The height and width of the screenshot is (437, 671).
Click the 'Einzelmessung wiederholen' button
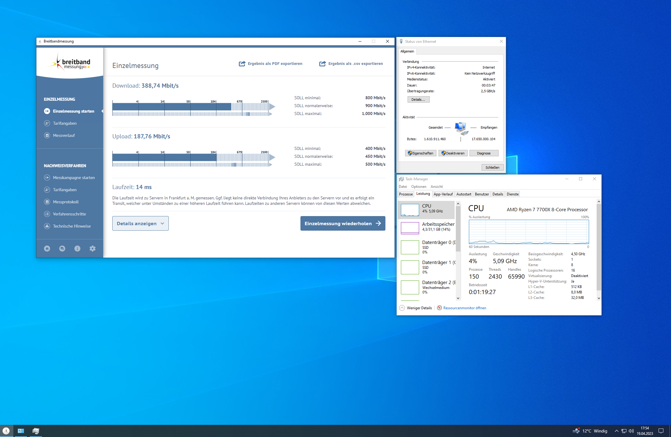[343, 223]
